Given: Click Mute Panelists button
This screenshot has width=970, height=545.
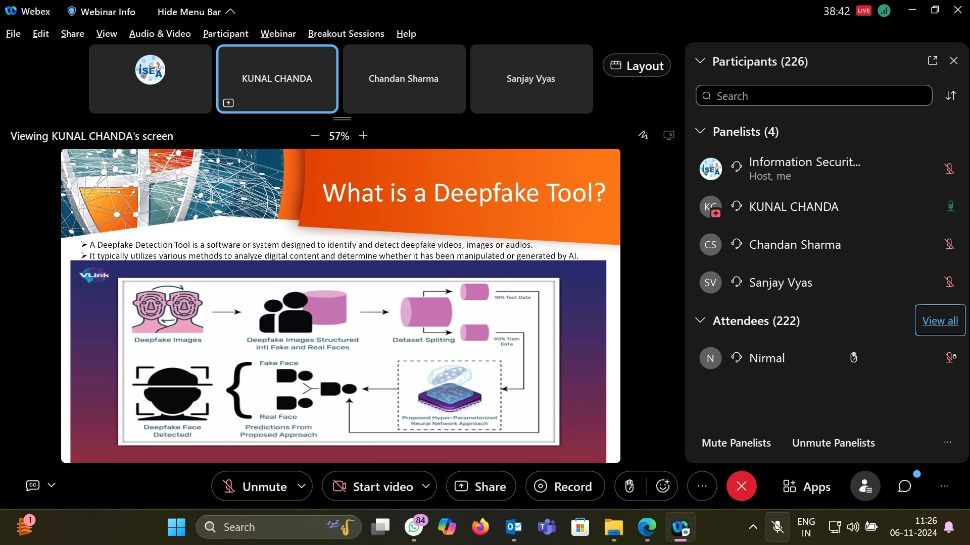Looking at the screenshot, I should [x=736, y=443].
